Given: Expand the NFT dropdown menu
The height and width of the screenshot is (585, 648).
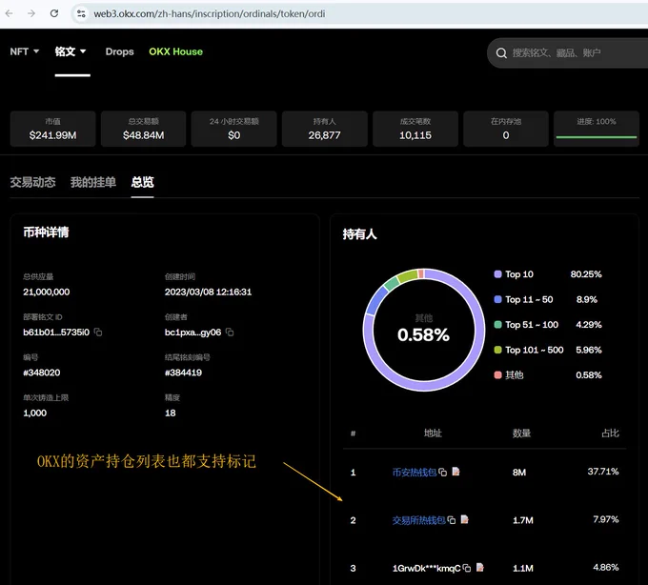Looking at the screenshot, I should [x=25, y=51].
